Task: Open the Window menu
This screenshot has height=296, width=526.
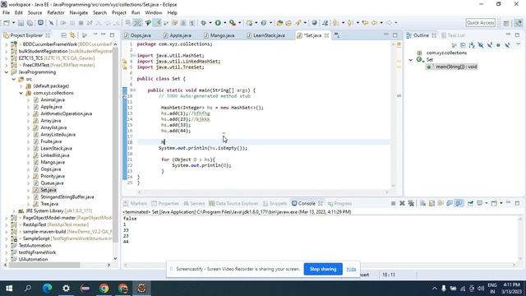Action: pyautogui.click(x=154, y=13)
